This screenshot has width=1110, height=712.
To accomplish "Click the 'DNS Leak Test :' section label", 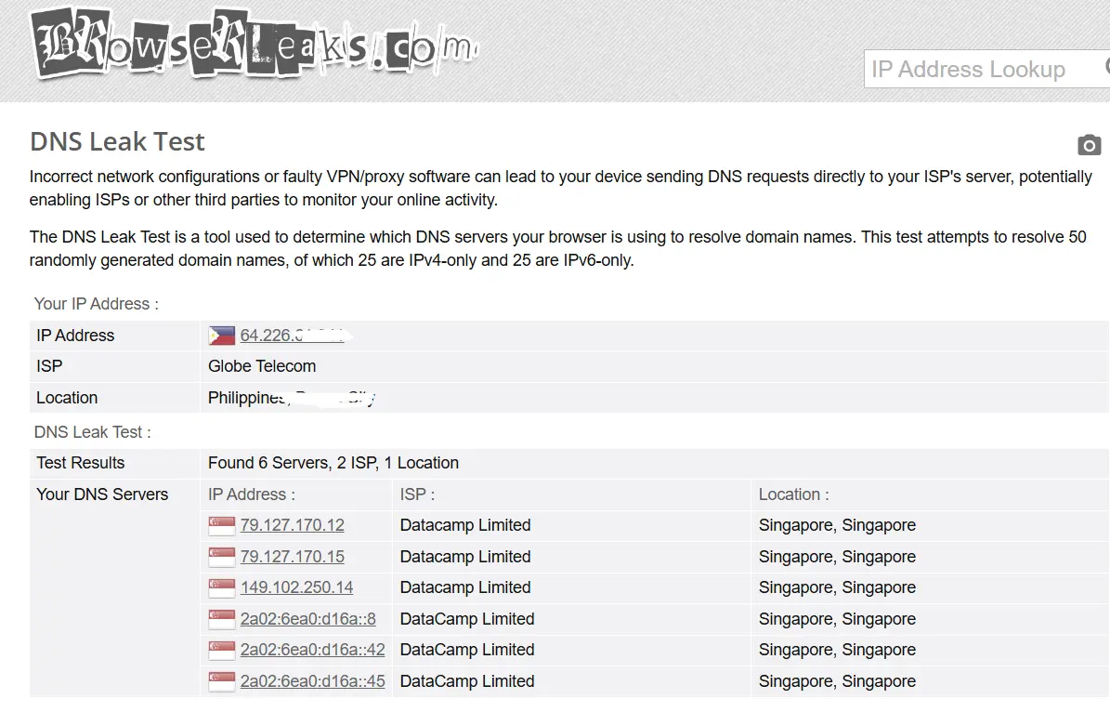I will click(93, 432).
